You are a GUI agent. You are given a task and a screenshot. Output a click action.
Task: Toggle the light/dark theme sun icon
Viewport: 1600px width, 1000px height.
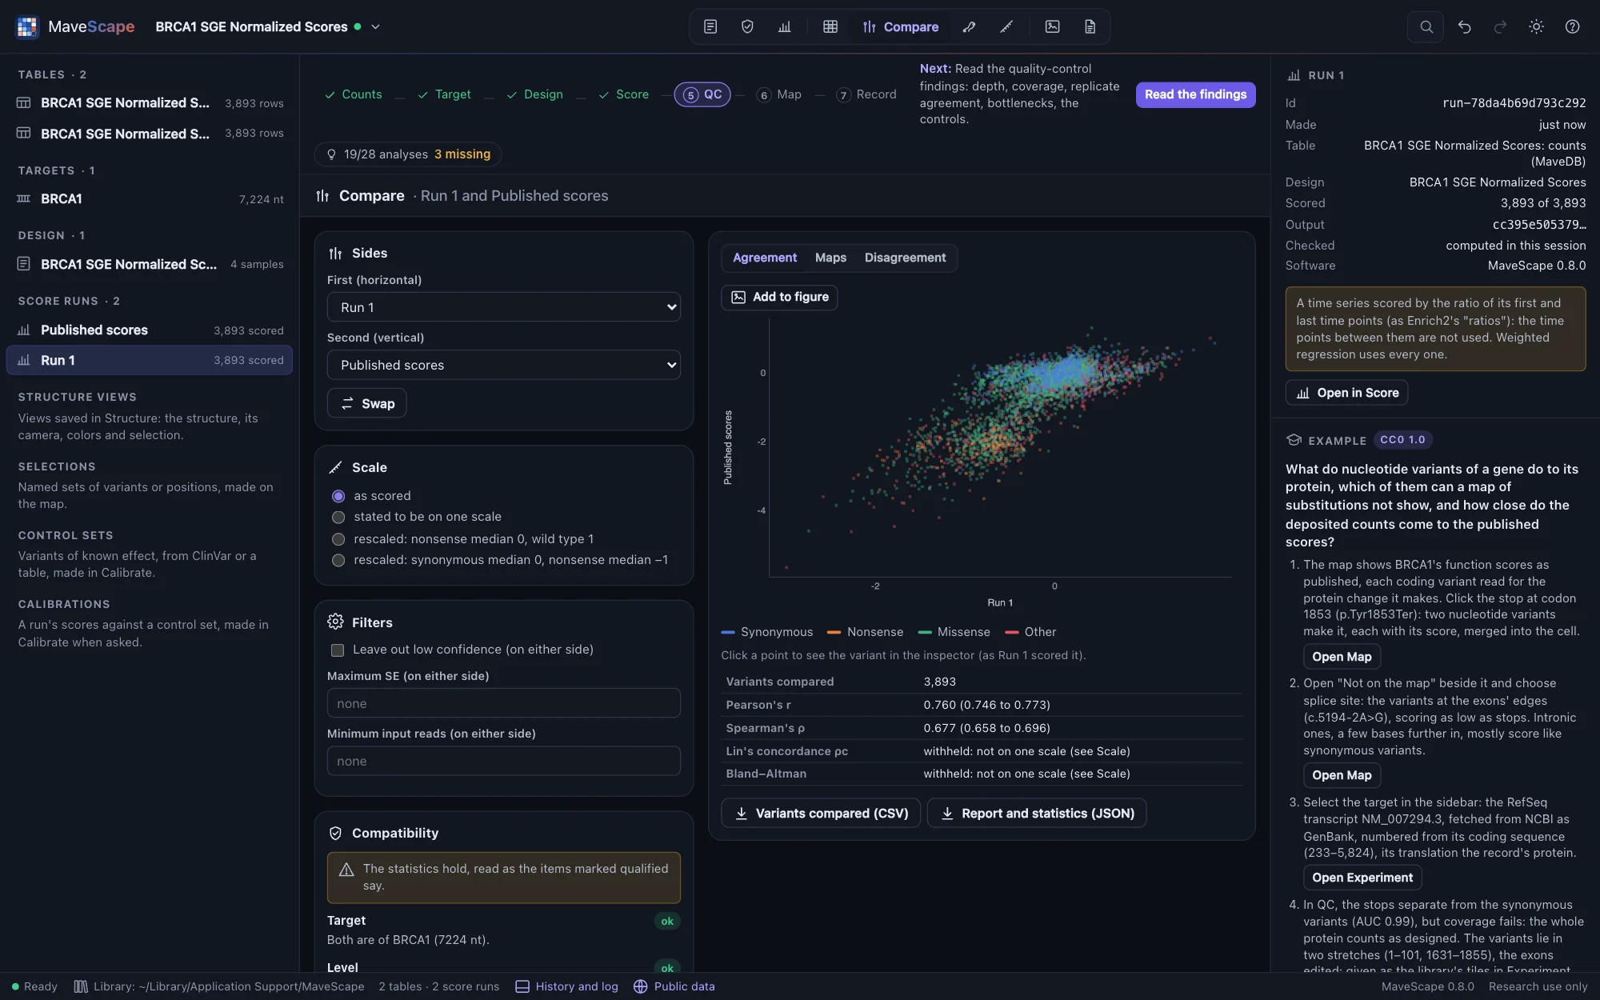(1536, 26)
